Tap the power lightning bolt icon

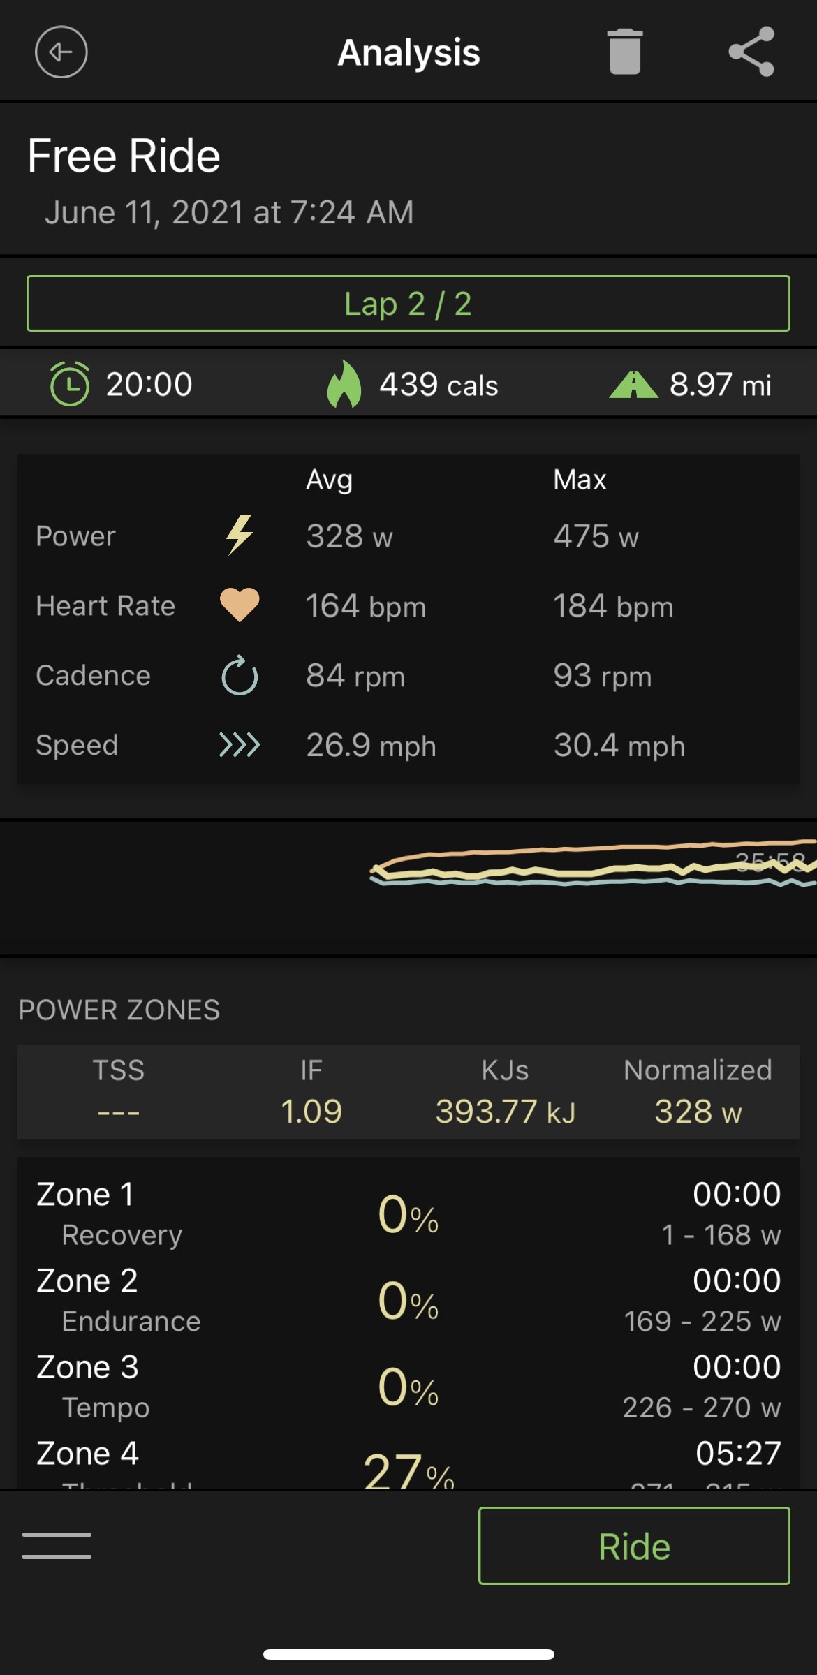tap(240, 536)
